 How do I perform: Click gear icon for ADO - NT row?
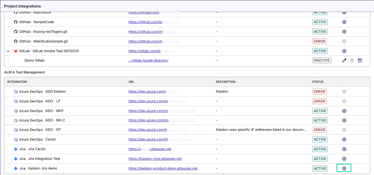(344, 130)
